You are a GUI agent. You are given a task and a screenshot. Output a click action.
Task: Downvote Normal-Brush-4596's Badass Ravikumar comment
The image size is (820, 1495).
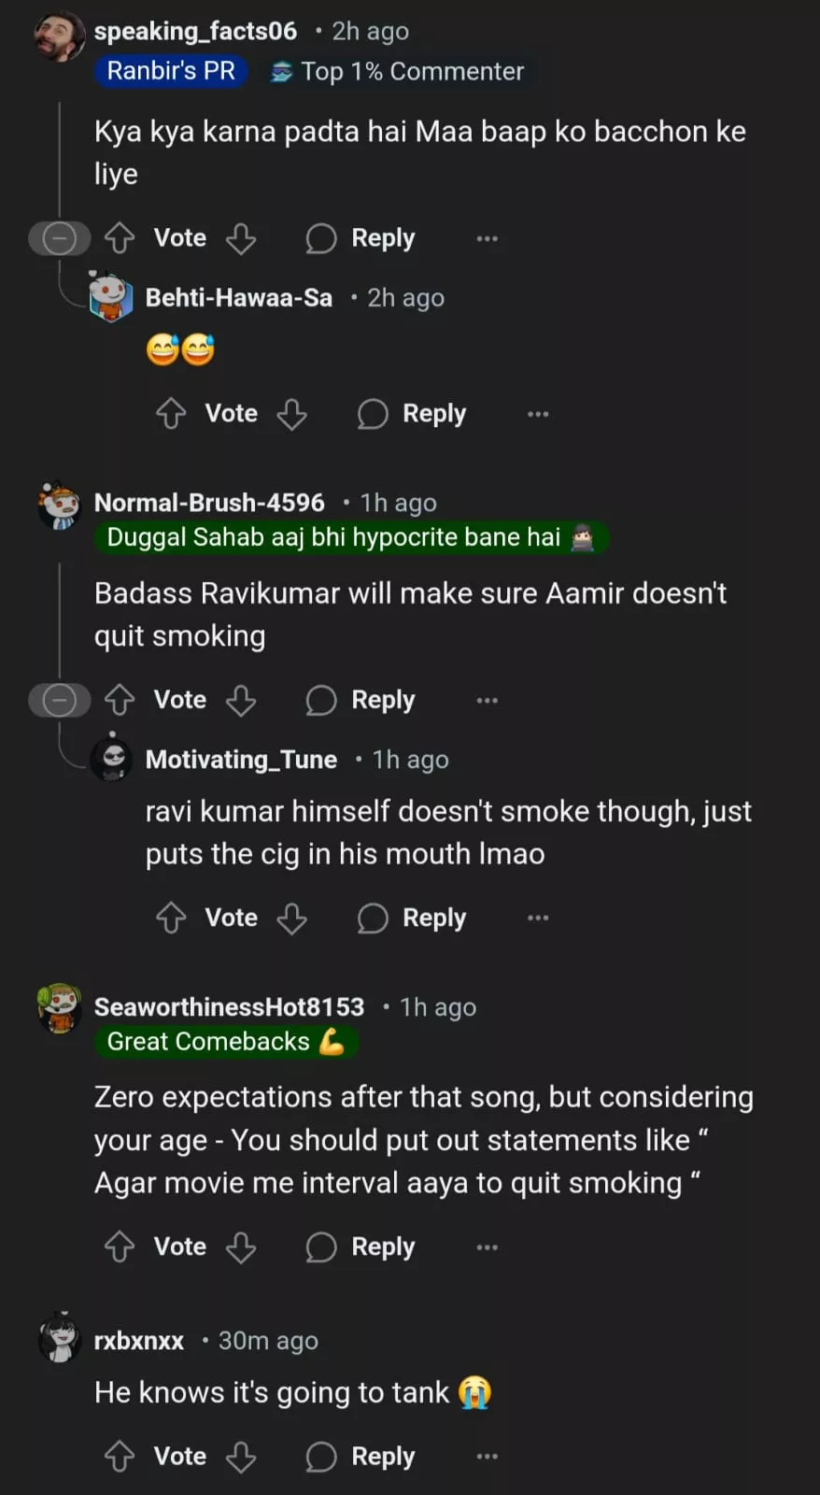pyautogui.click(x=241, y=700)
